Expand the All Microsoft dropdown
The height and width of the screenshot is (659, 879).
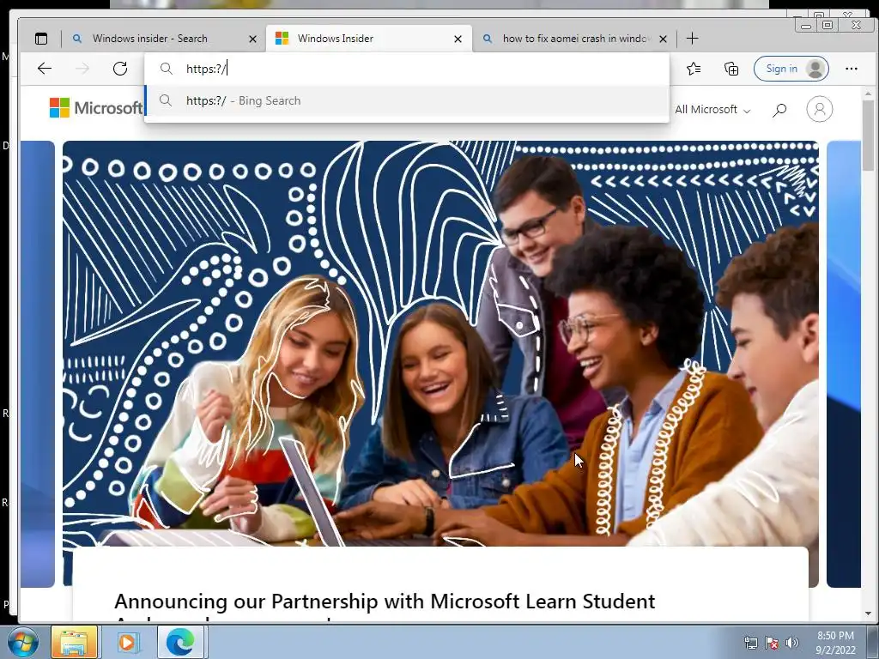(x=712, y=110)
